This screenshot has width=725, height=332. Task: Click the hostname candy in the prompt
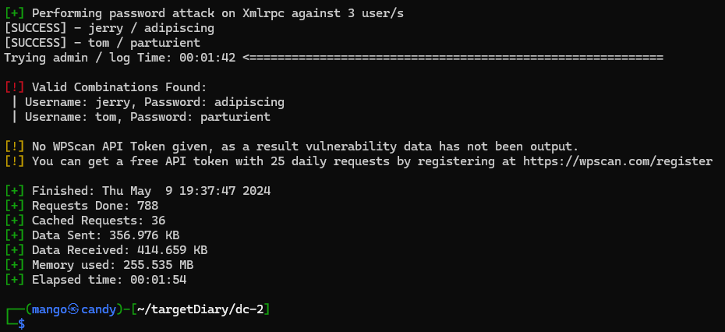[x=98, y=309]
